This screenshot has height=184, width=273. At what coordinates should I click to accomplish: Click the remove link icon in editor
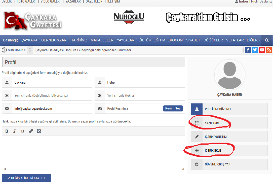tap(39, 131)
